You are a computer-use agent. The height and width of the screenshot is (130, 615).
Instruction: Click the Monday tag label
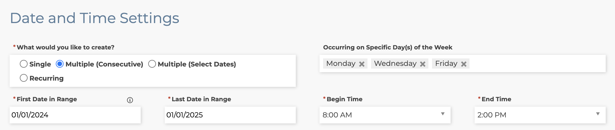341,64
